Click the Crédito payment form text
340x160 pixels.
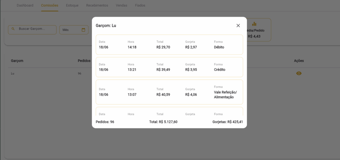(x=220, y=70)
